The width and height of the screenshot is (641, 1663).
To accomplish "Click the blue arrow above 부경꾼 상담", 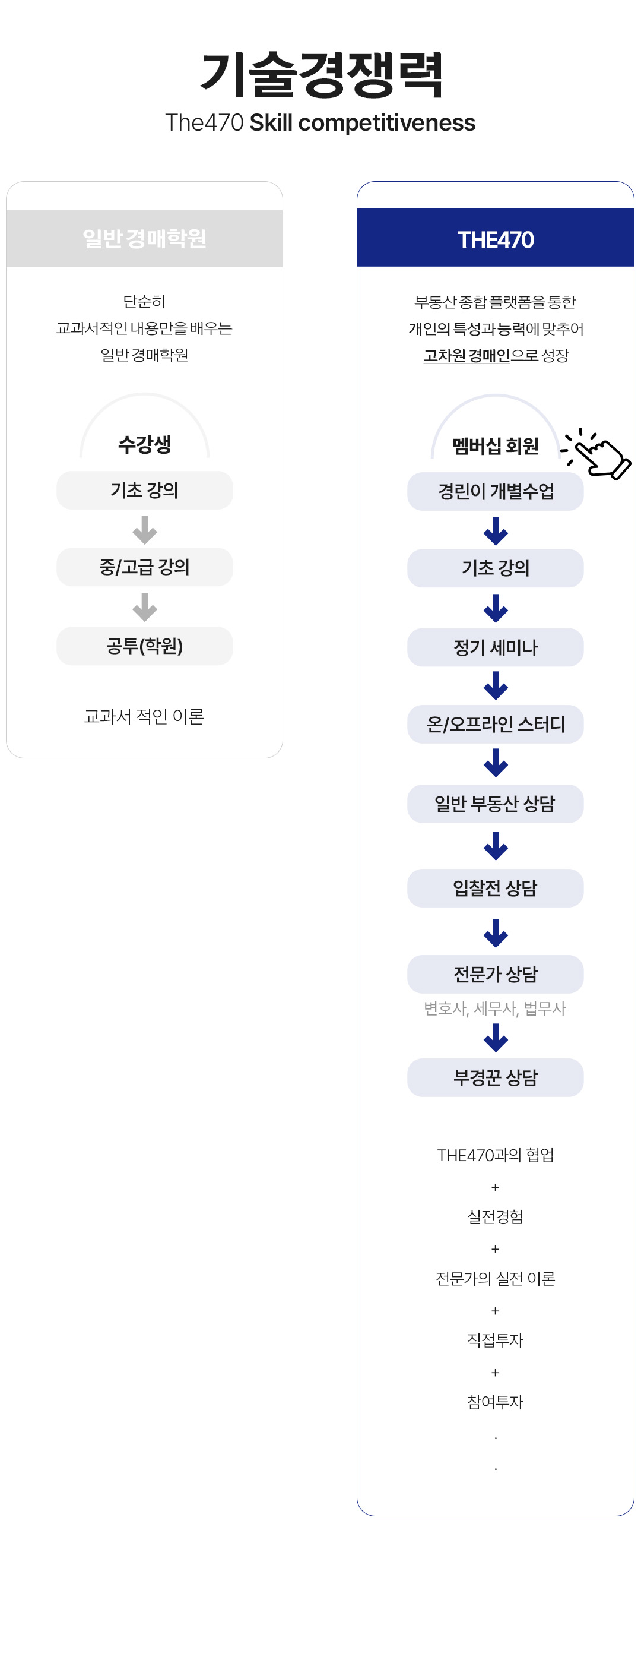I will tap(495, 1038).
